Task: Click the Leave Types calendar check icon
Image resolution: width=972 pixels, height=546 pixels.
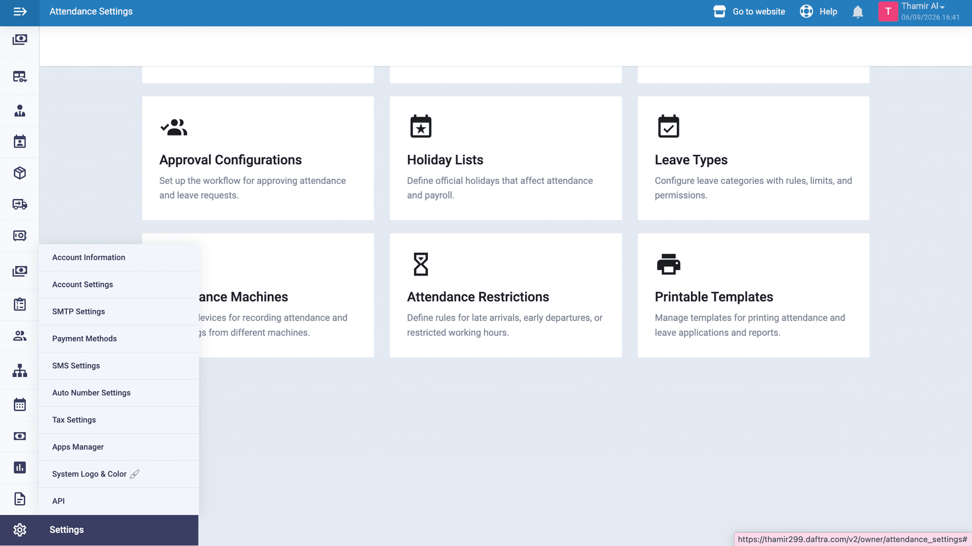Action: pyautogui.click(x=668, y=126)
